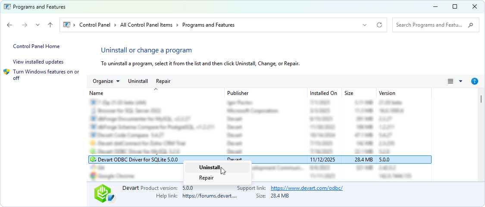Click the vertical scrollbar thumb
Viewport: 485px width, 207px height.
(481, 99)
